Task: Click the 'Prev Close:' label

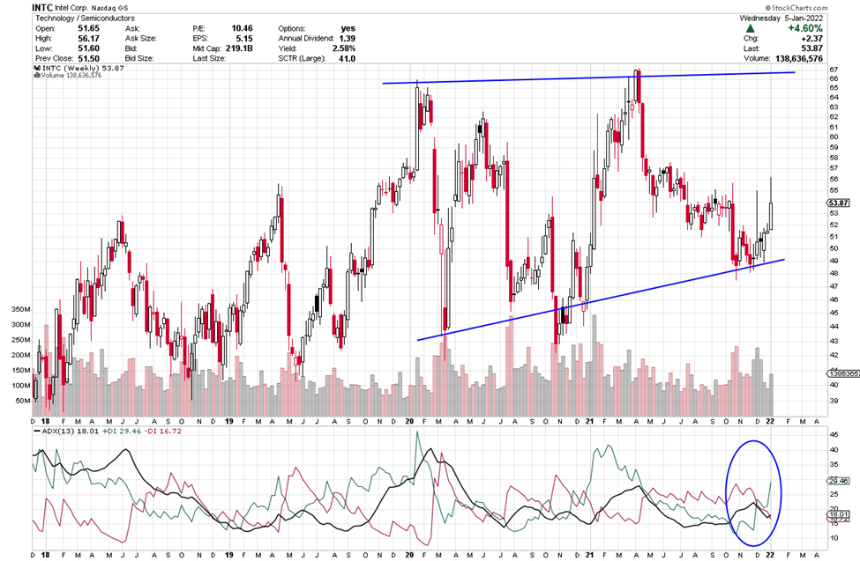Action: click(54, 58)
